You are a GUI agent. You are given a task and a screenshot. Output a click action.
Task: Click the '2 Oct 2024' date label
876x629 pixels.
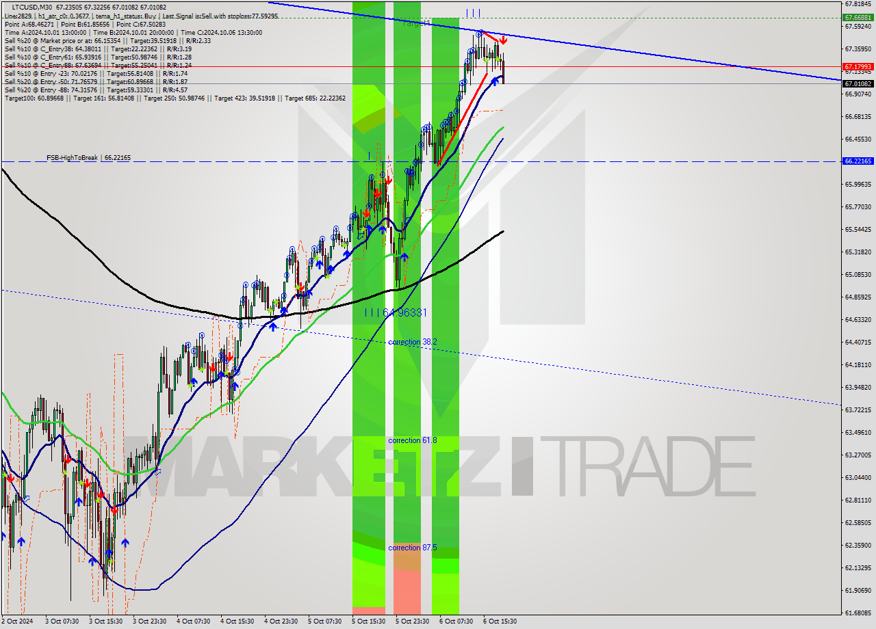pos(18,621)
